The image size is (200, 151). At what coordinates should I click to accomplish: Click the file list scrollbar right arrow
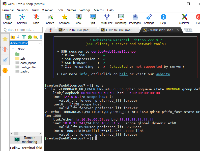(x=40, y=133)
